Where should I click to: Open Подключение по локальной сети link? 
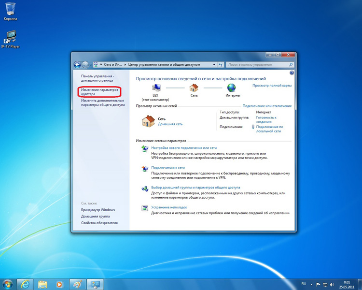coord(269,129)
